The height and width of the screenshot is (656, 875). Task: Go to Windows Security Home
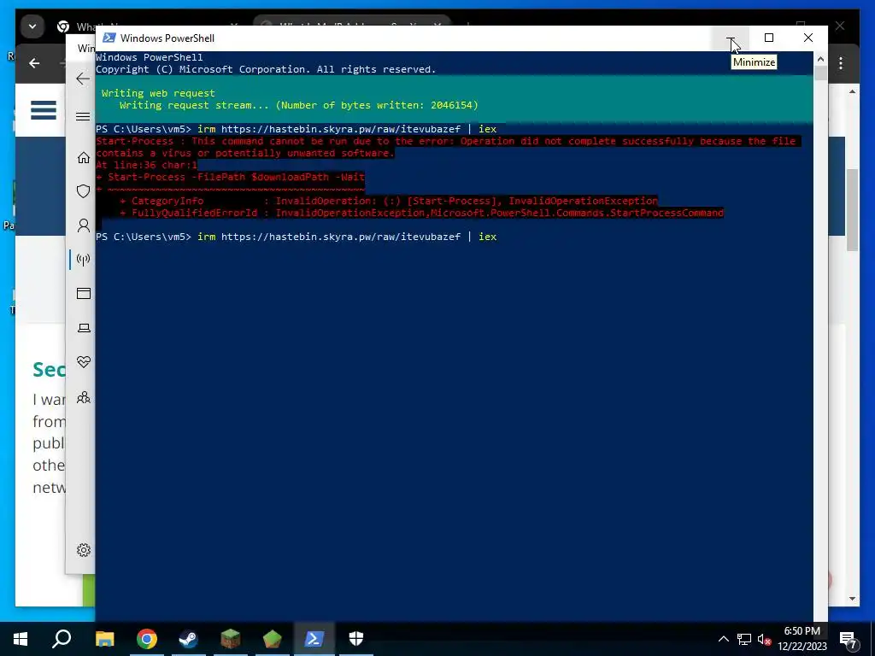[x=83, y=158]
